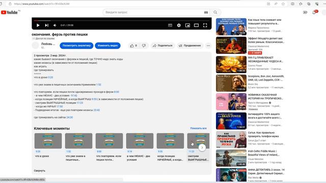This screenshot has width=326, height=183.
Task: Click Изменить видео button
Action: point(107,46)
